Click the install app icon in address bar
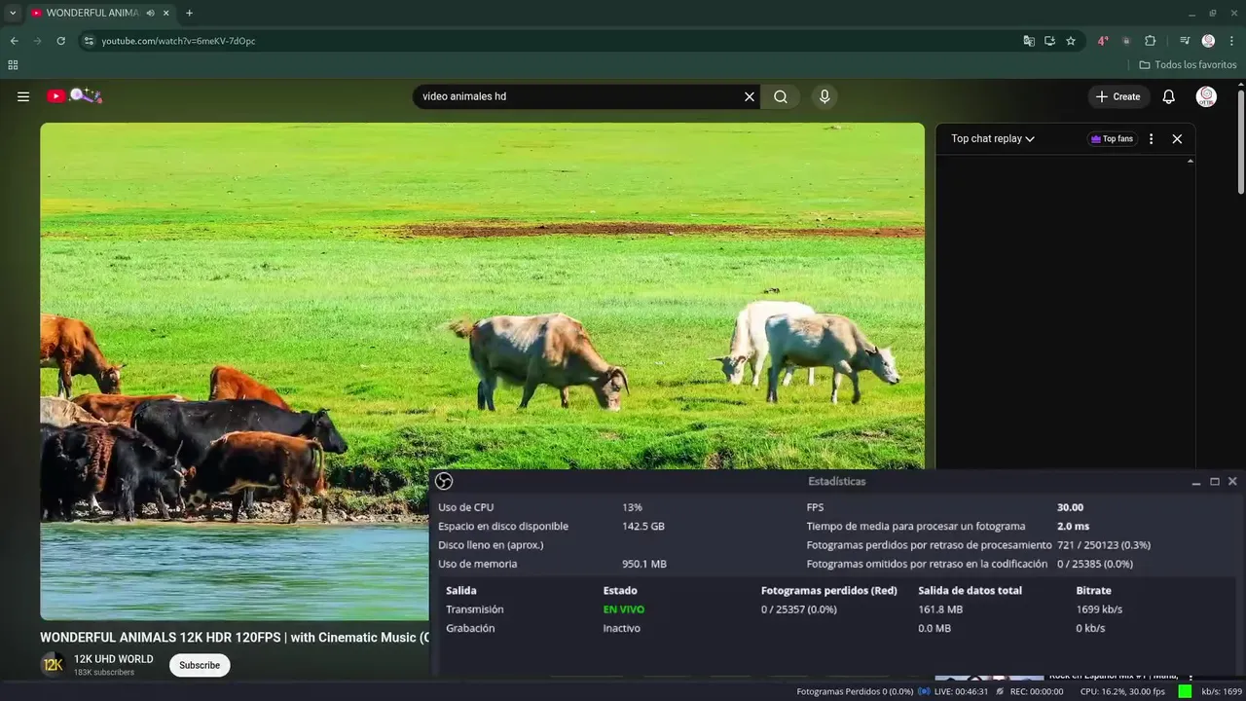 pyautogui.click(x=1049, y=41)
